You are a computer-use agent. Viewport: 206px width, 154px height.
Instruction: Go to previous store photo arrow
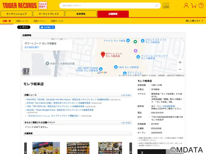25,148
